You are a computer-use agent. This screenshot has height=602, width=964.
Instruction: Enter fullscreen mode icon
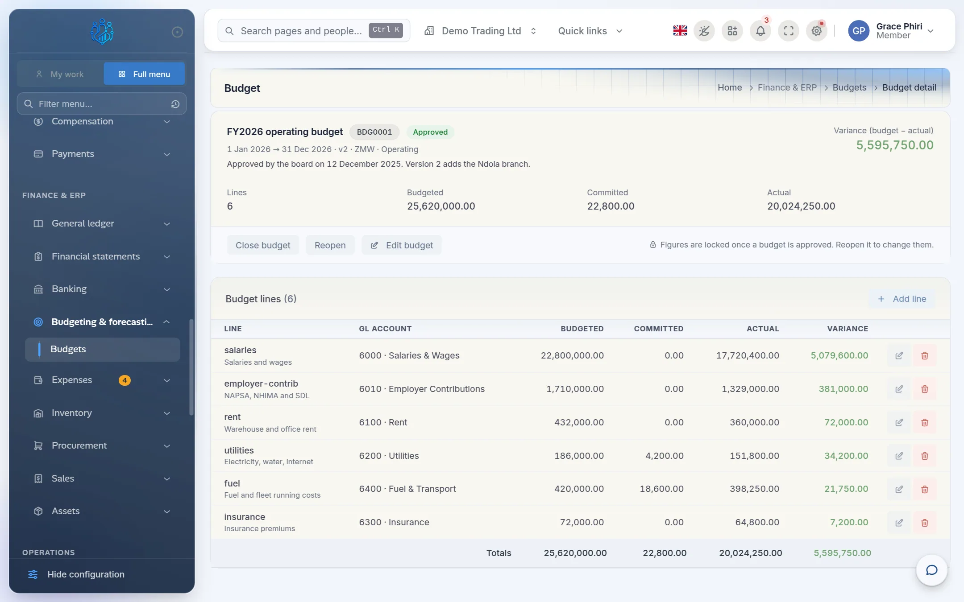(x=789, y=31)
